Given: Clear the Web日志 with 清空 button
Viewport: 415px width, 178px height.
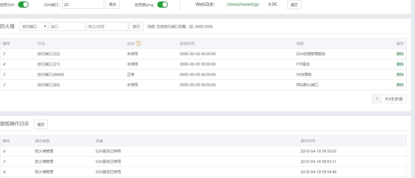Looking at the screenshot, I should (294, 5).
